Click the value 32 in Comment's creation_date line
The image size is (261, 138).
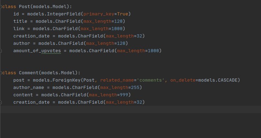[x=139, y=102]
